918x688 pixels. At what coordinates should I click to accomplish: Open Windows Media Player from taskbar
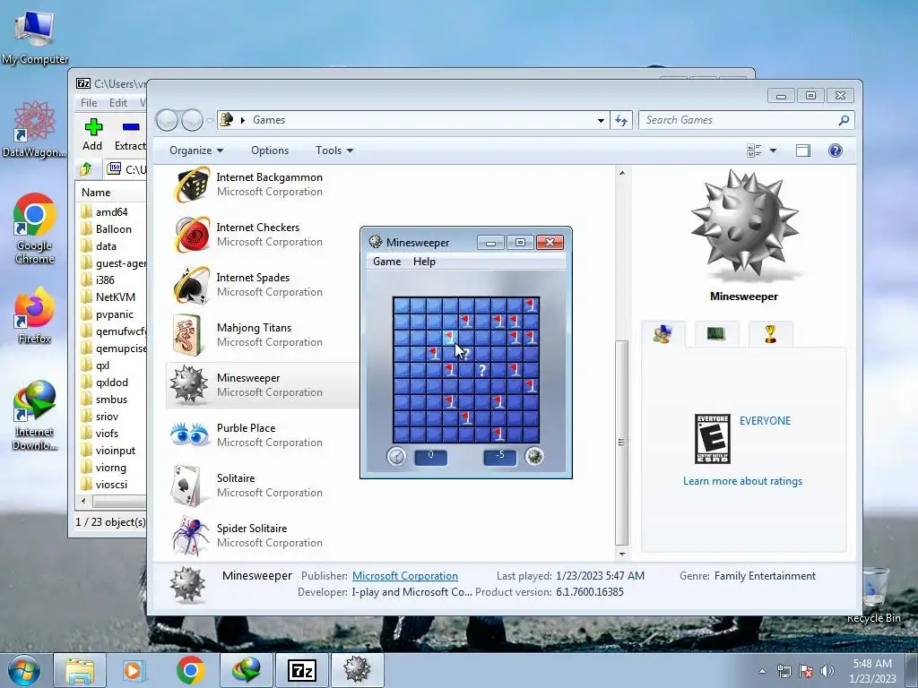pyautogui.click(x=133, y=670)
